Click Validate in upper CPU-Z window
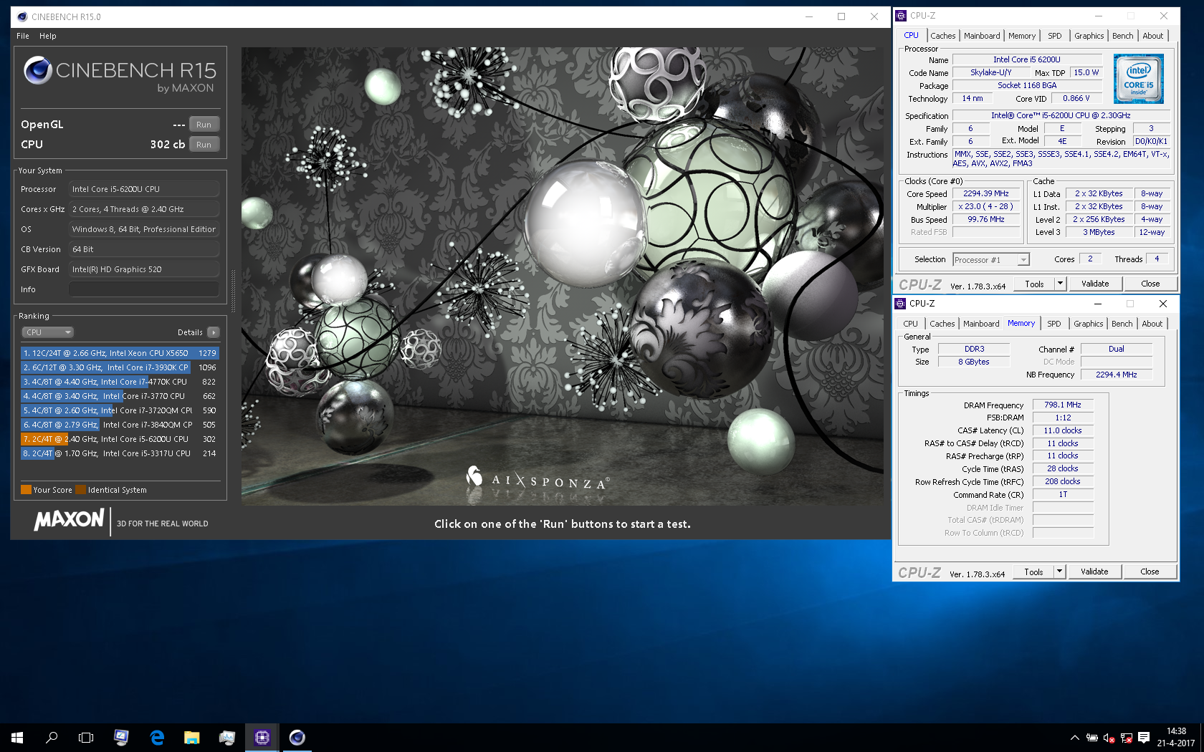Viewport: 1204px width, 752px height. tap(1095, 284)
